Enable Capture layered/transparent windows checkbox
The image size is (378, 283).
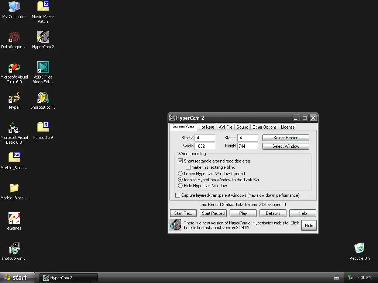(178, 195)
